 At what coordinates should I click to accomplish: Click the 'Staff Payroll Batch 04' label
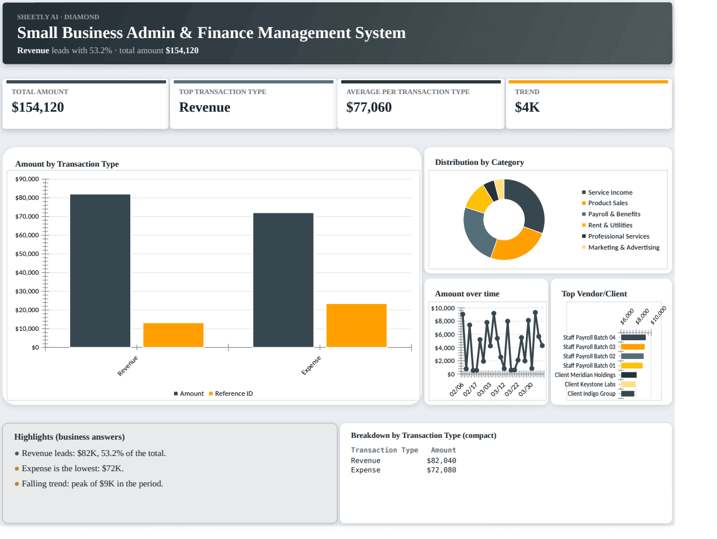pyautogui.click(x=589, y=337)
